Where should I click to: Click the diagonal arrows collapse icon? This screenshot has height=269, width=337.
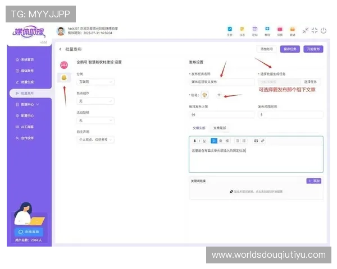tap(305, 30)
